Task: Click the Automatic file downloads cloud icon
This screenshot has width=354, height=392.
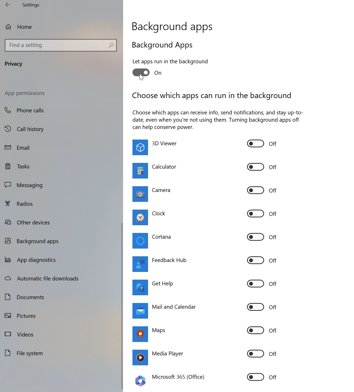Action: point(8,278)
